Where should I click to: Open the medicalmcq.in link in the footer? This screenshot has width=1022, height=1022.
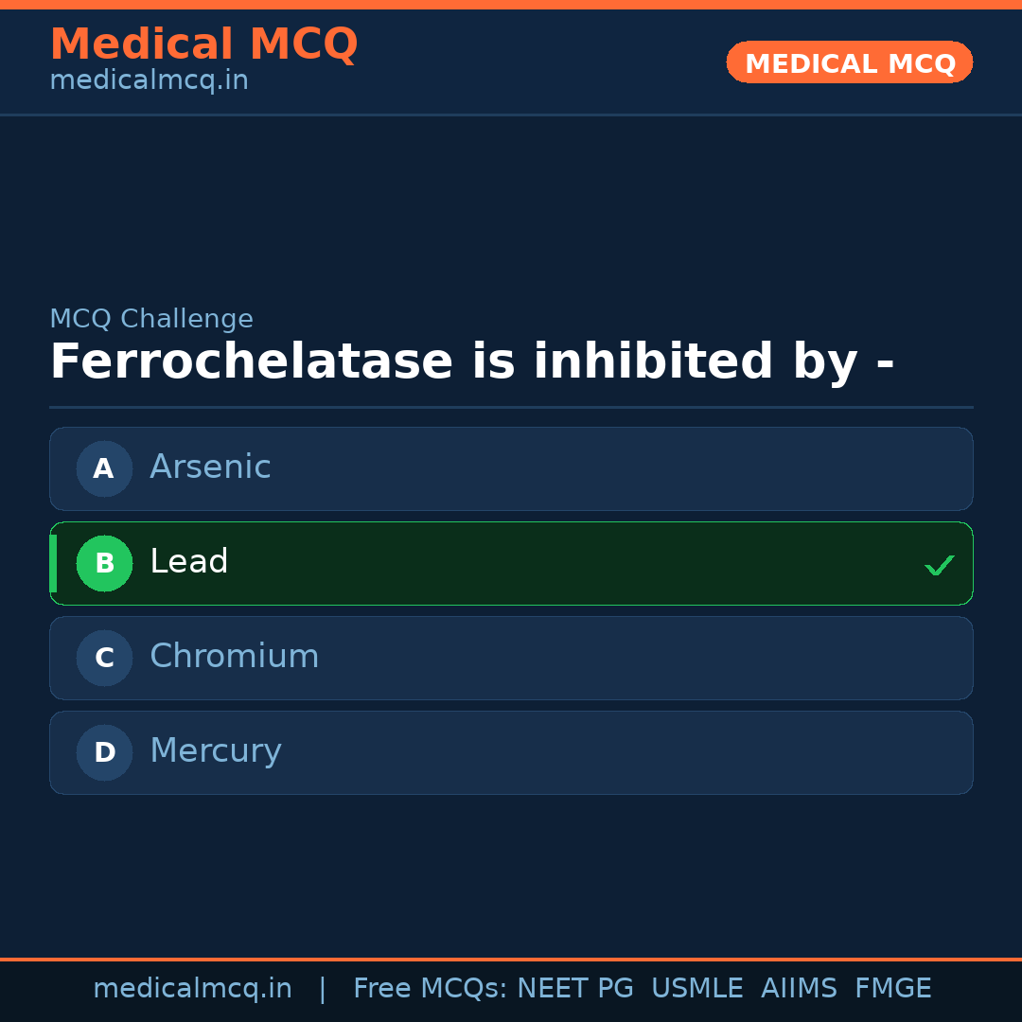click(x=192, y=989)
